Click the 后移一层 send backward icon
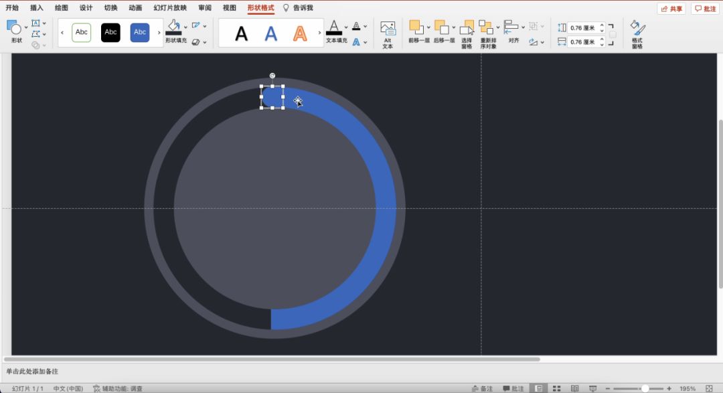 click(441, 27)
